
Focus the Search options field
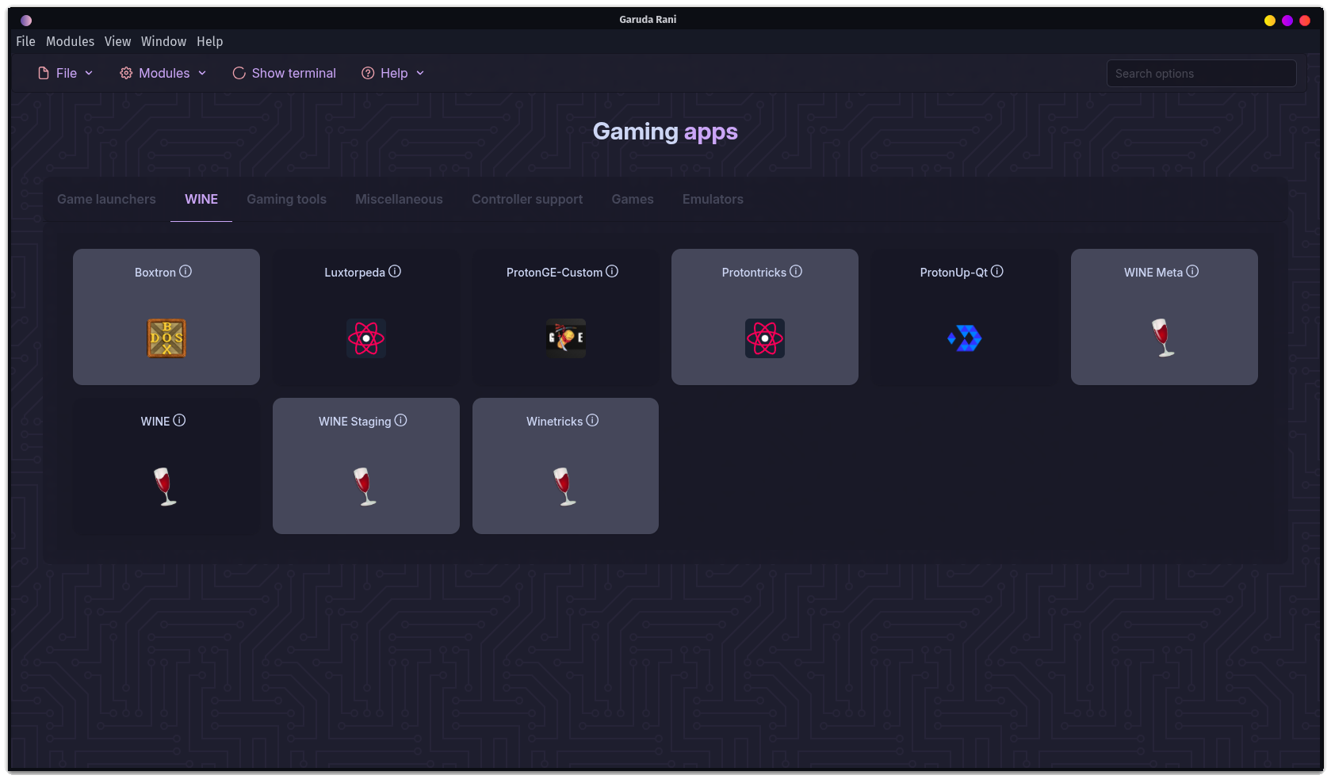(1202, 74)
